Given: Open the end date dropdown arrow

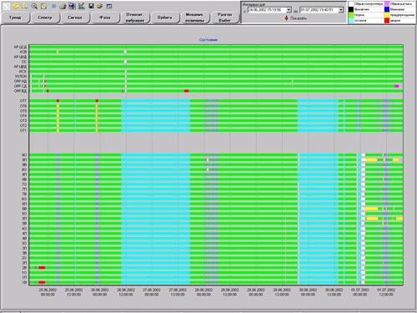Looking at the screenshot, I should 341,10.
